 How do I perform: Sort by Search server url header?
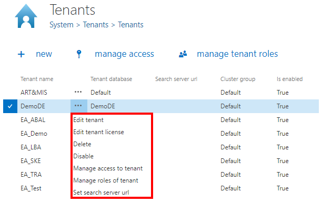176,79
